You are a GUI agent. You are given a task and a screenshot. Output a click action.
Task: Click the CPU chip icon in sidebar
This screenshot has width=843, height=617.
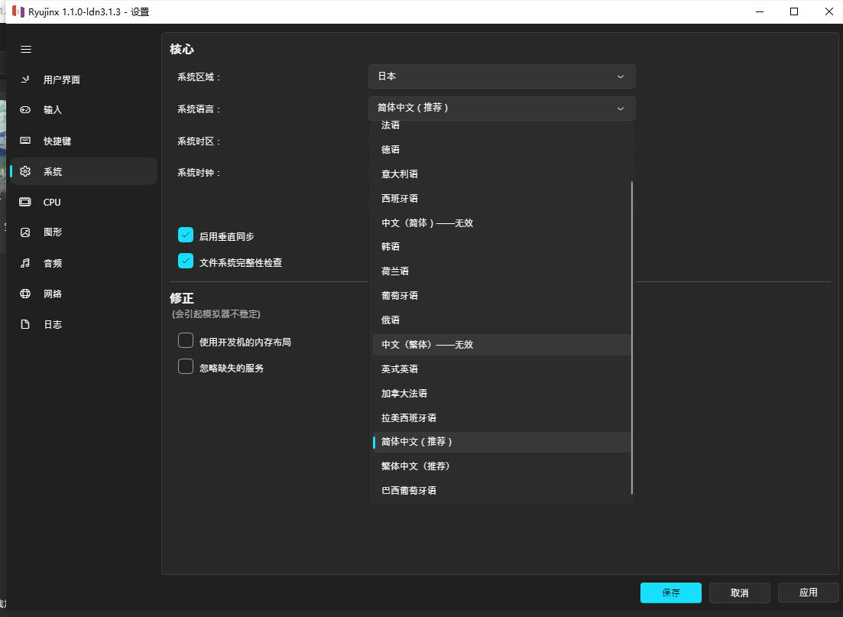coord(25,202)
